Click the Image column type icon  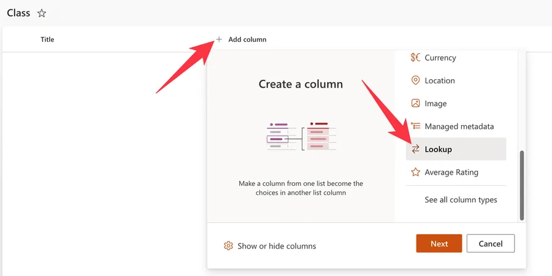coord(415,104)
